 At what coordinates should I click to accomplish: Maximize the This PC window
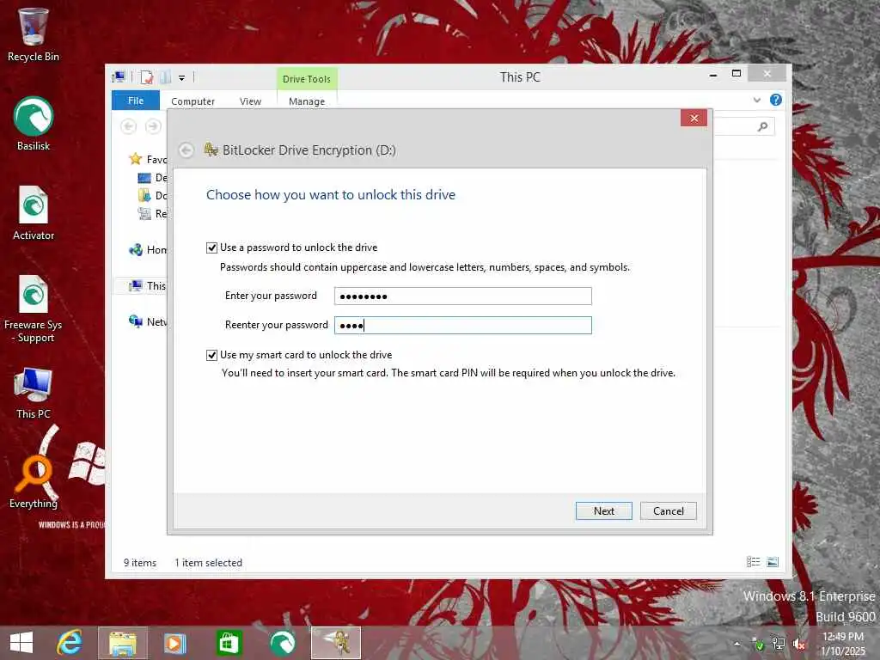736,74
